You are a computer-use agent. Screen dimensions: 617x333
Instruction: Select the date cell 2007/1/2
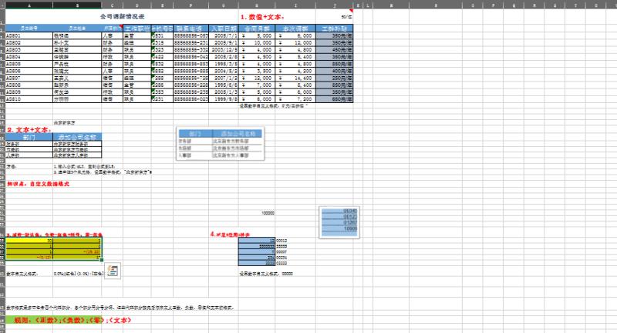coord(224,78)
